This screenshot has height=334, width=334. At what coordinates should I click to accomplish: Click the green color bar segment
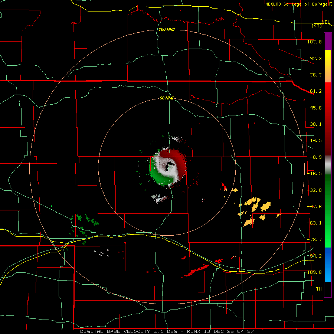click(x=328, y=211)
